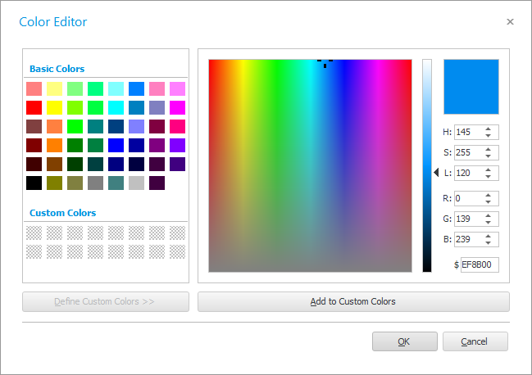Click the large blue color preview box
This screenshot has height=375, width=532.
(x=471, y=86)
